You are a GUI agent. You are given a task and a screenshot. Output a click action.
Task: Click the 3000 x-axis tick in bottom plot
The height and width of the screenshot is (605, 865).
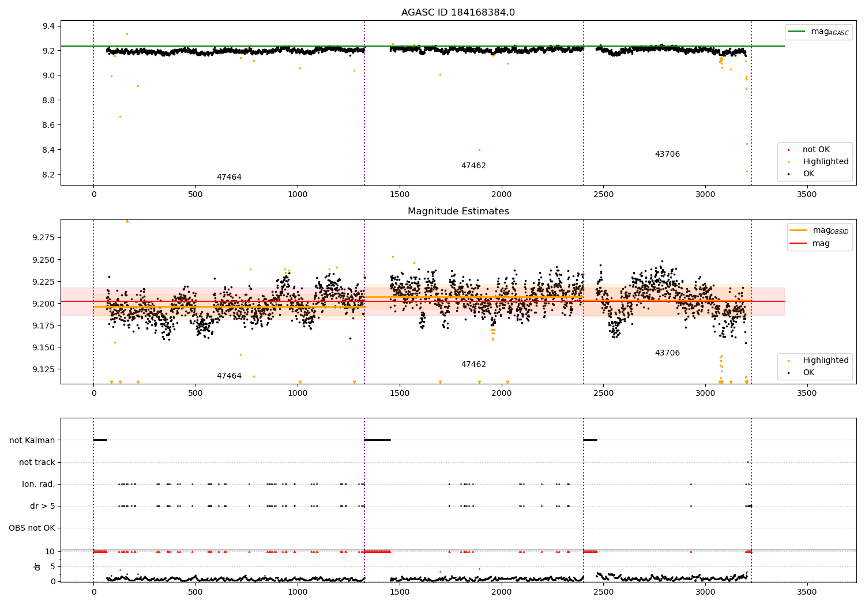coord(705,592)
